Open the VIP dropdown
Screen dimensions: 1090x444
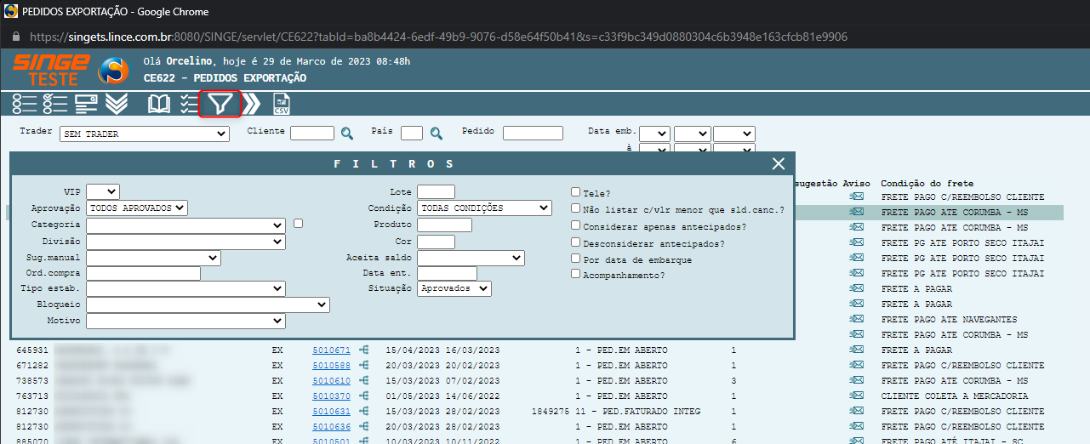pyautogui.click(x=103, y=191)
